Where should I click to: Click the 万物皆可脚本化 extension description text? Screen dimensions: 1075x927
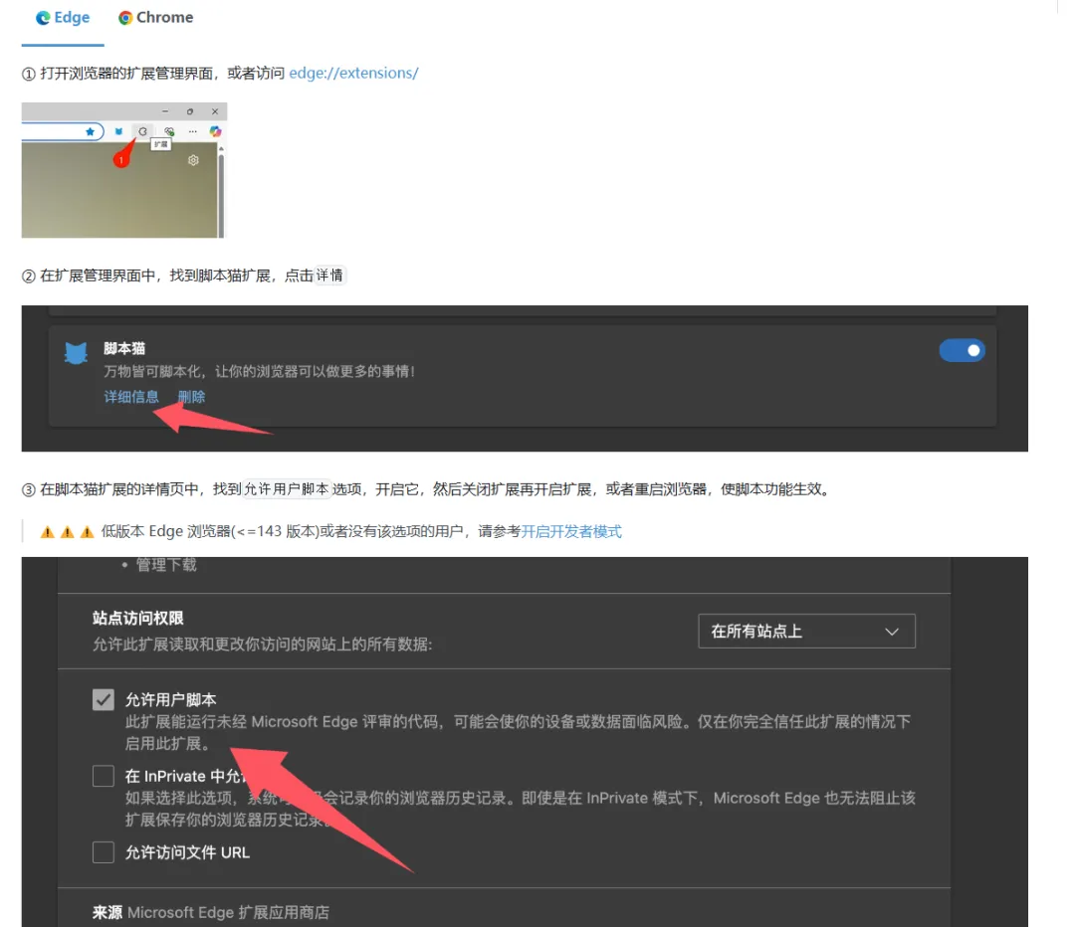pyautogui.click(x=259, y=371)
